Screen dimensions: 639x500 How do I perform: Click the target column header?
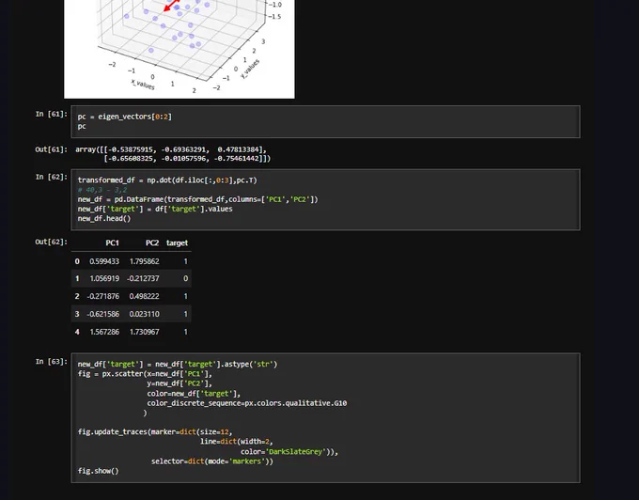click(x=177, y=242)
